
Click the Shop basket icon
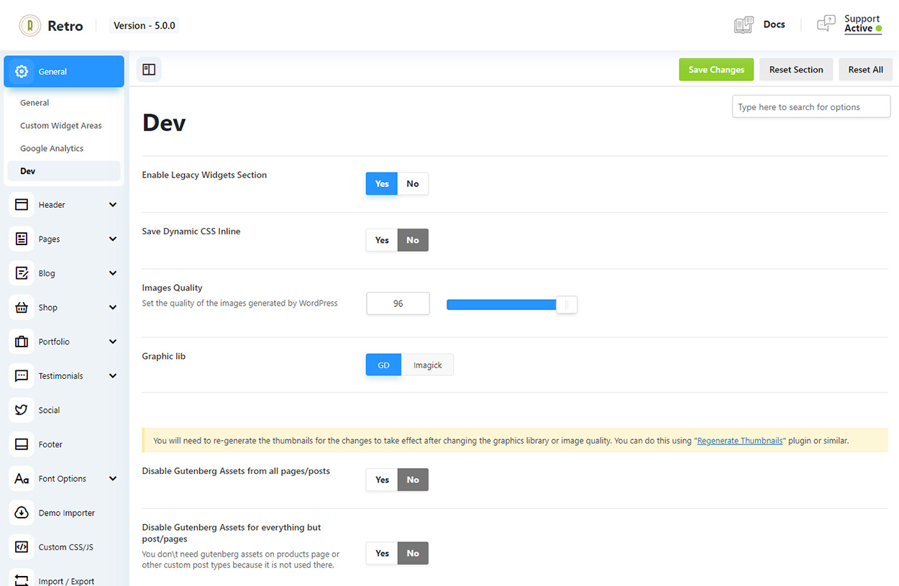(22, 308)
